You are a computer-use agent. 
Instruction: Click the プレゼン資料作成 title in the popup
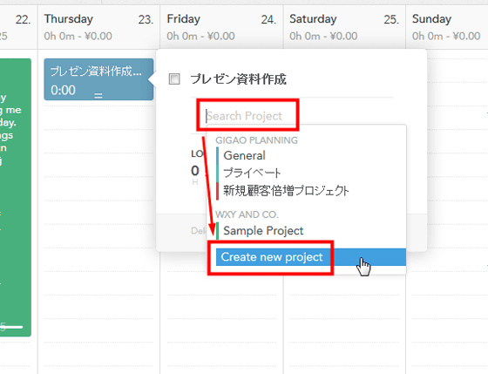[239, 79]
